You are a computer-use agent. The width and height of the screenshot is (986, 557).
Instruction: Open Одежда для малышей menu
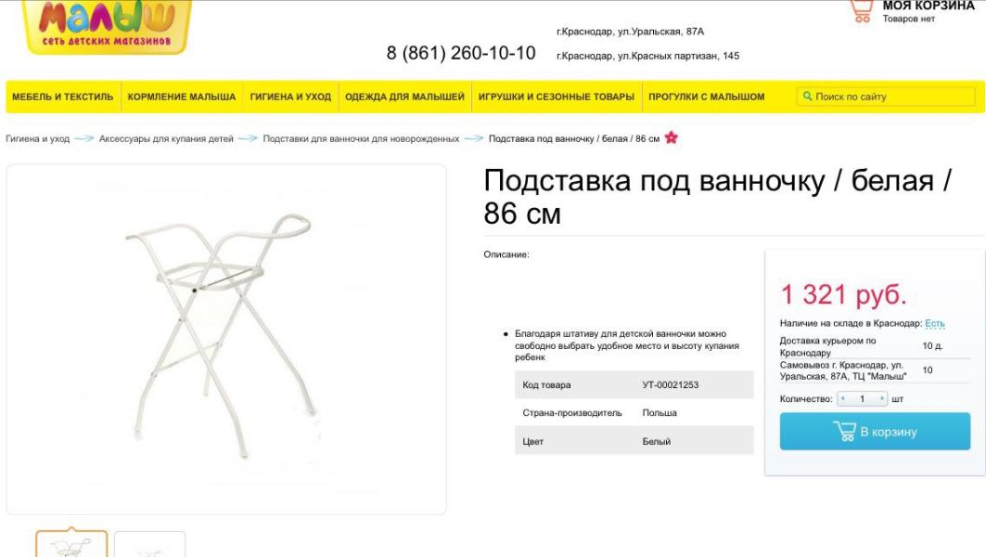(404, 97)
